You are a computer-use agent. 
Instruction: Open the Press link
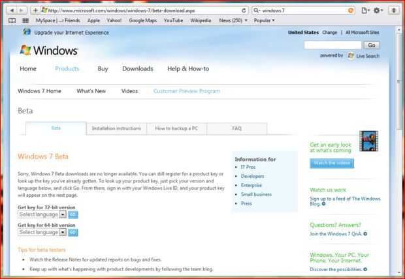[246, 203]
